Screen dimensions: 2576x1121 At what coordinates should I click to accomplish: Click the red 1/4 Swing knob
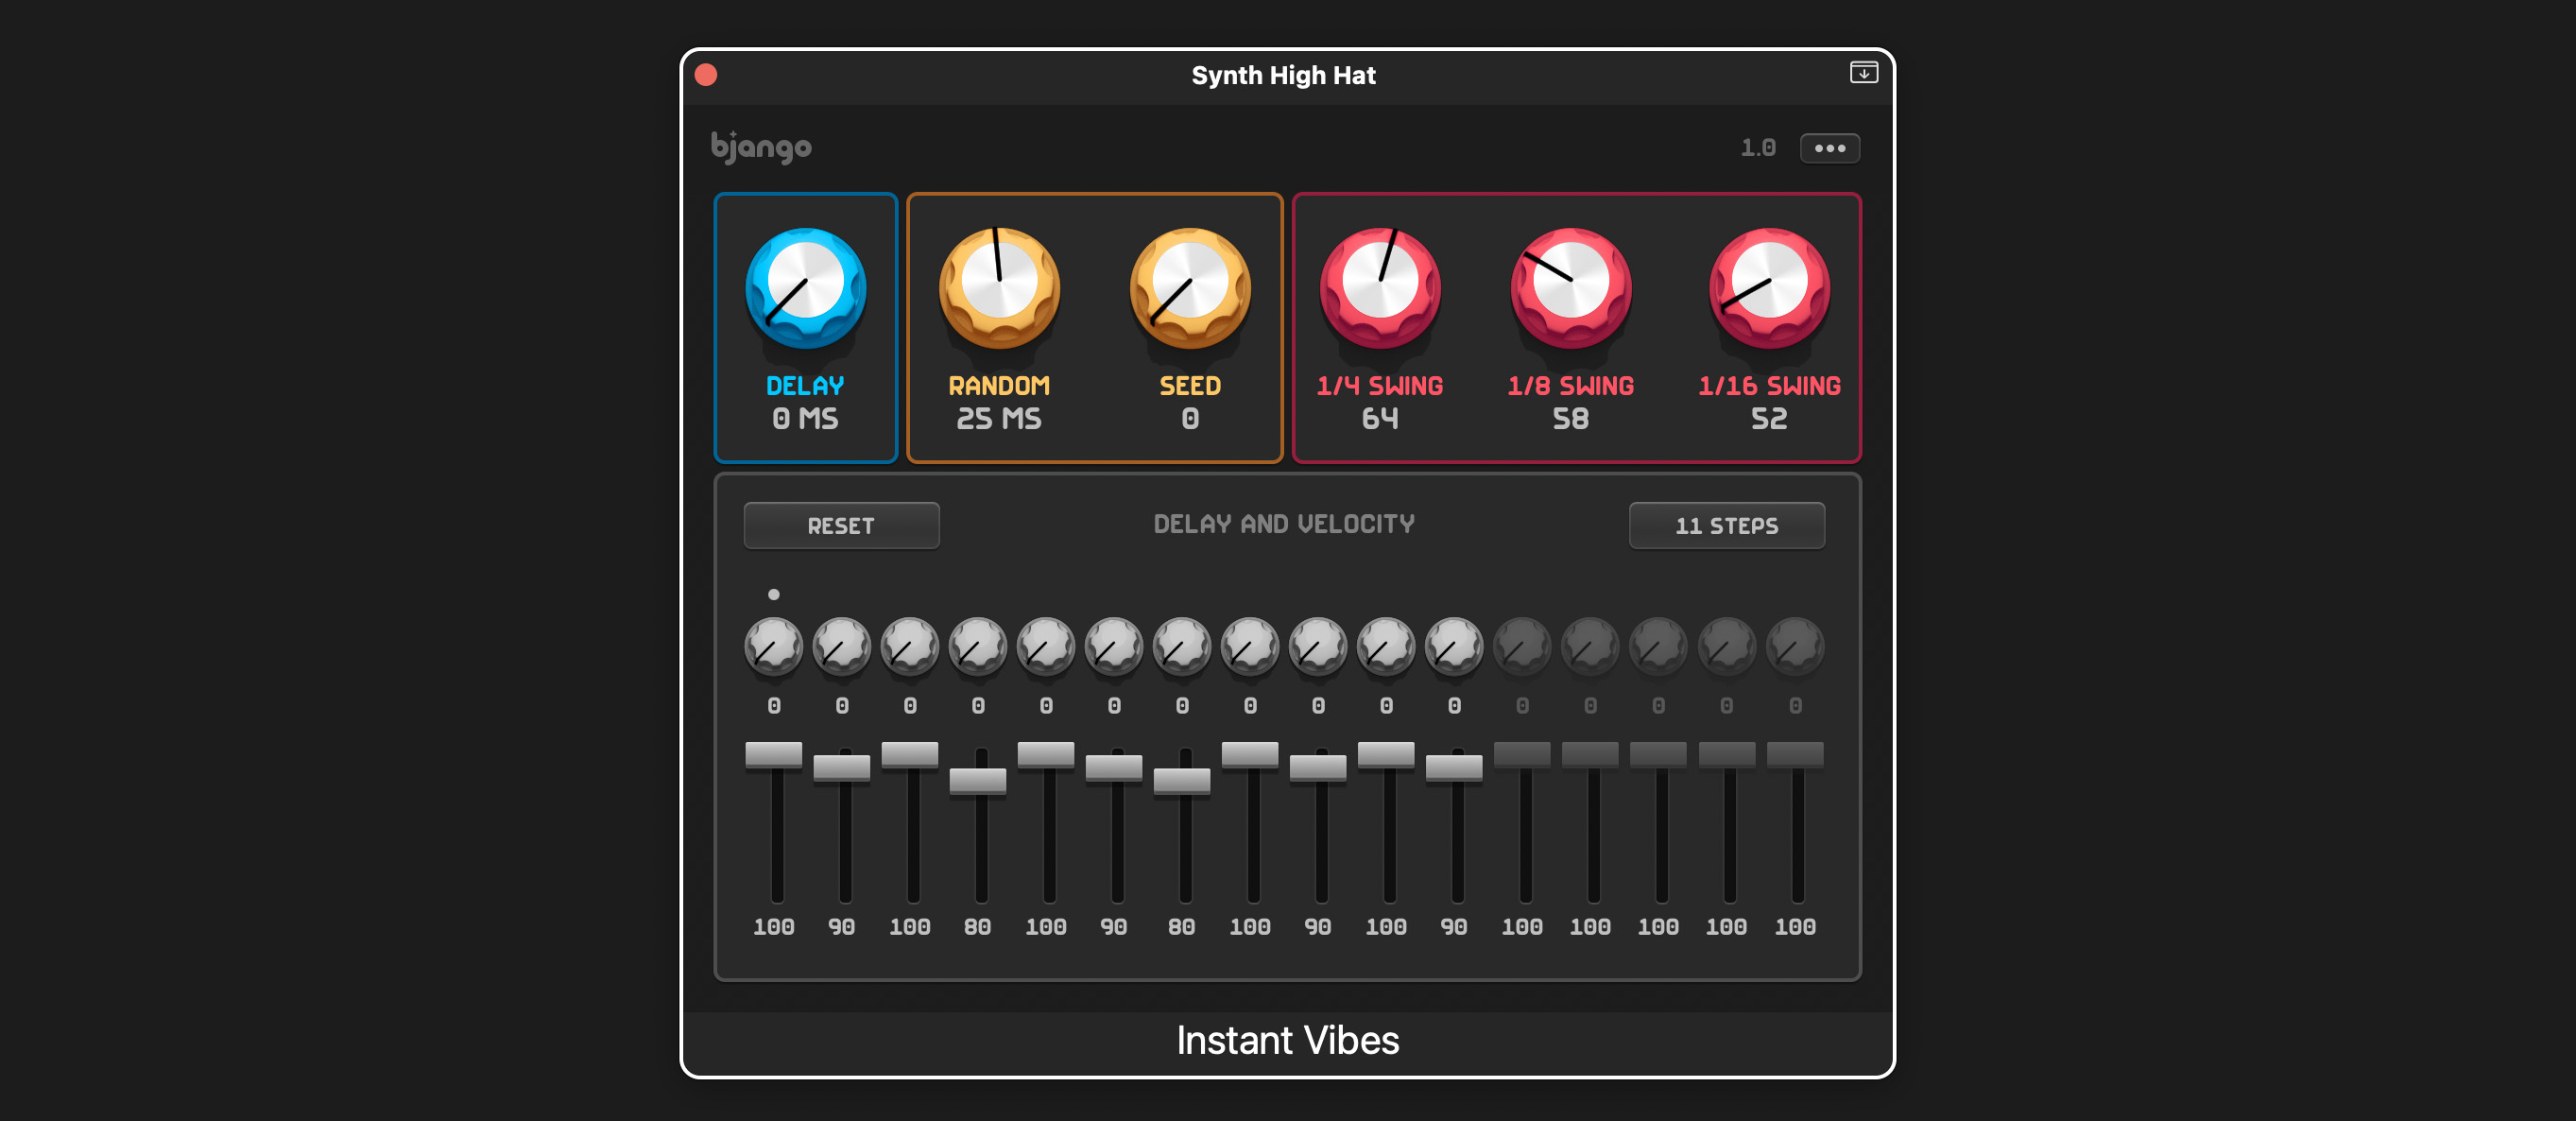(x=1380, y=288)
